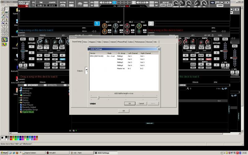Cancel the ASIO Settings dialog
The width and height of the screenshot is (248, 155).
141,104
